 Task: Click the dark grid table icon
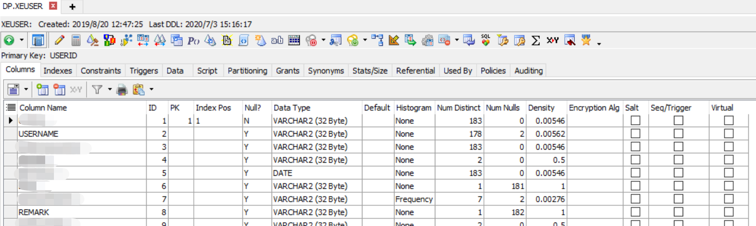click(x=293, y=40)
